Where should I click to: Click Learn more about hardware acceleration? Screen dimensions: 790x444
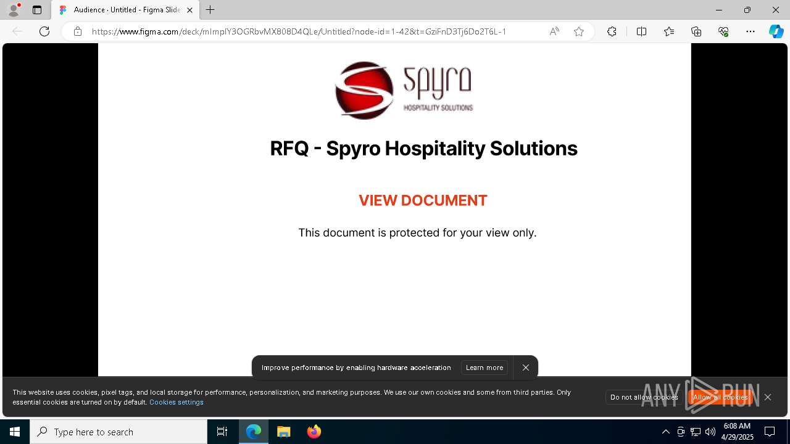point(484,368)
